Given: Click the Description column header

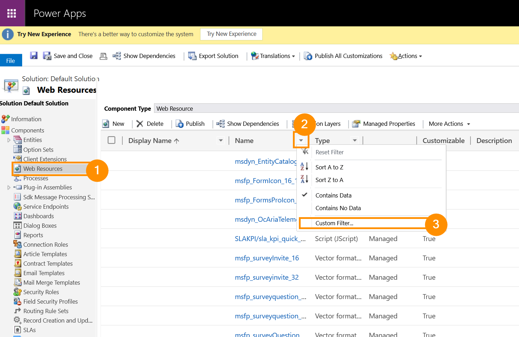Looking at the screenshot, I should coord(494,141).
